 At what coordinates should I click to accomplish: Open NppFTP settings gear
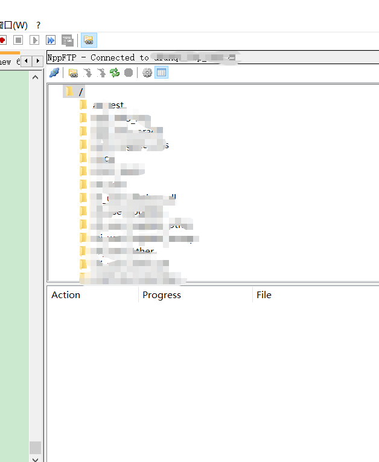pos(147,73)
